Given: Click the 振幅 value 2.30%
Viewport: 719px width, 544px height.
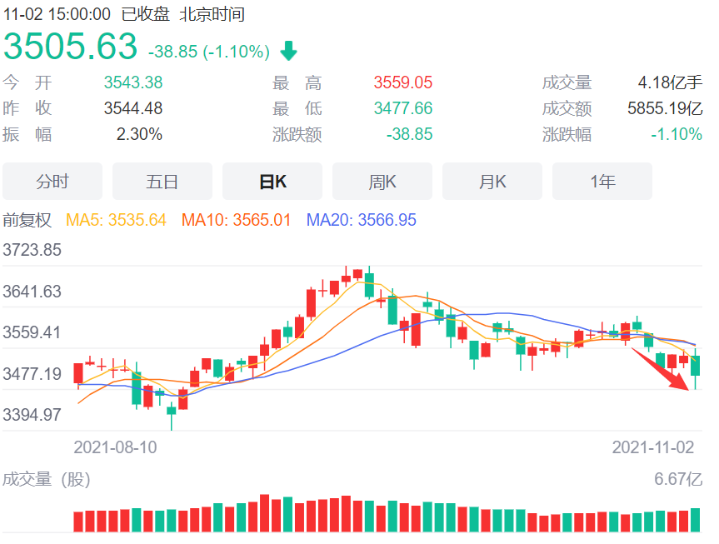Looking at the screenshot, I should [139, 134].
